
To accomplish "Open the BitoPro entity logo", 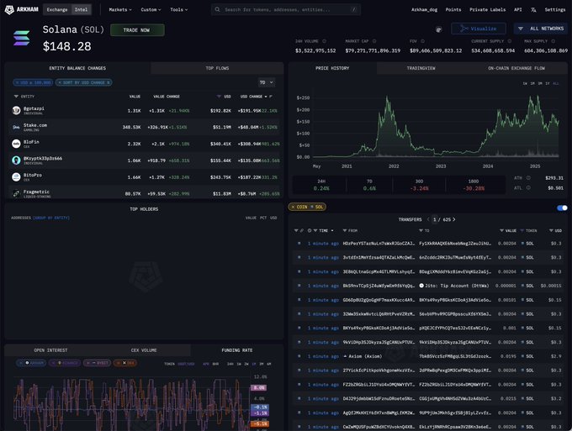I will 16,177.
